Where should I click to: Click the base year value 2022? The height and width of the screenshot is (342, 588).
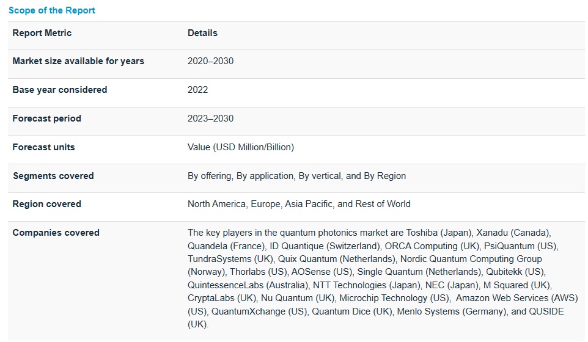[197, 90]
